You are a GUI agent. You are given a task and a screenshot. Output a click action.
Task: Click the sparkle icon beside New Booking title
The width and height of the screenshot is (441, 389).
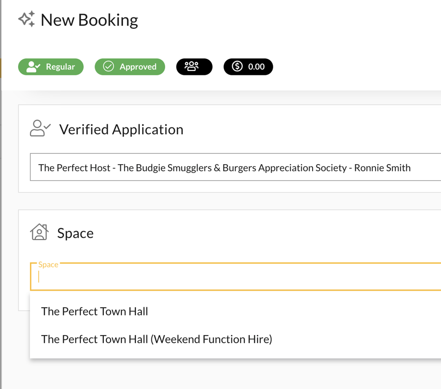26,19
